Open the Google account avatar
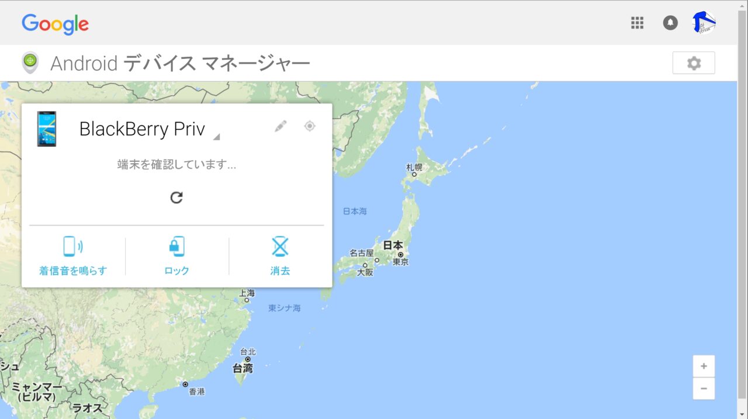The width and height of the screenshot is (748, 419). point(704,23)
